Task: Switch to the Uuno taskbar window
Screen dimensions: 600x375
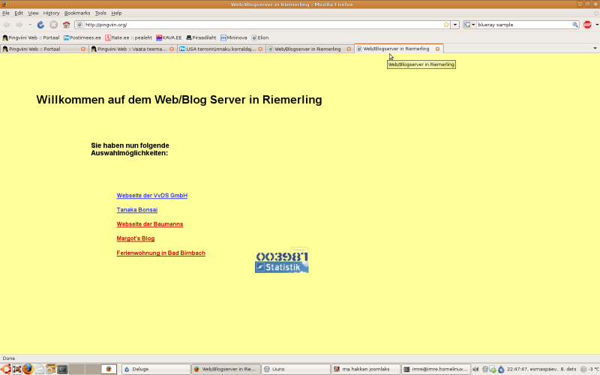Action: coord(295,369)
